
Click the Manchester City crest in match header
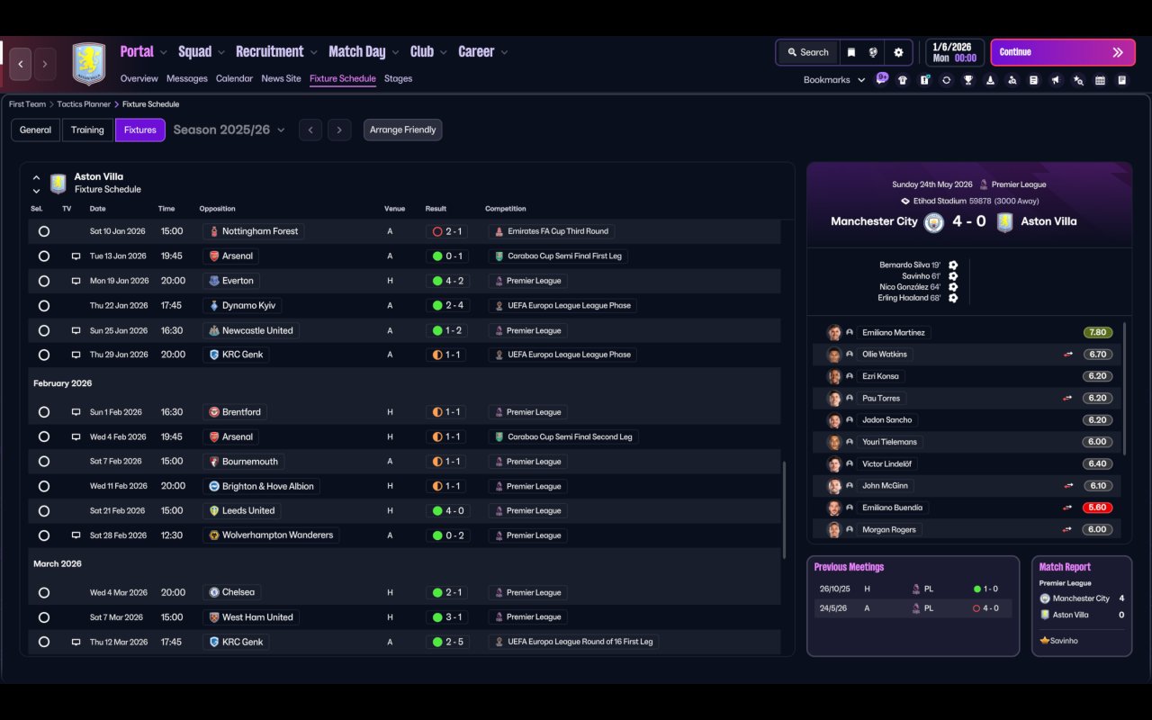[x=933, y=222]
